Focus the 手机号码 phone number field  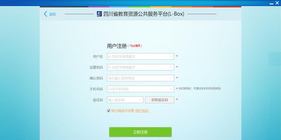(140, 89)
